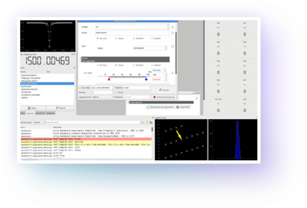The image size is (307, 208).
Task: Click Terminate instances button
Action: 164,97
